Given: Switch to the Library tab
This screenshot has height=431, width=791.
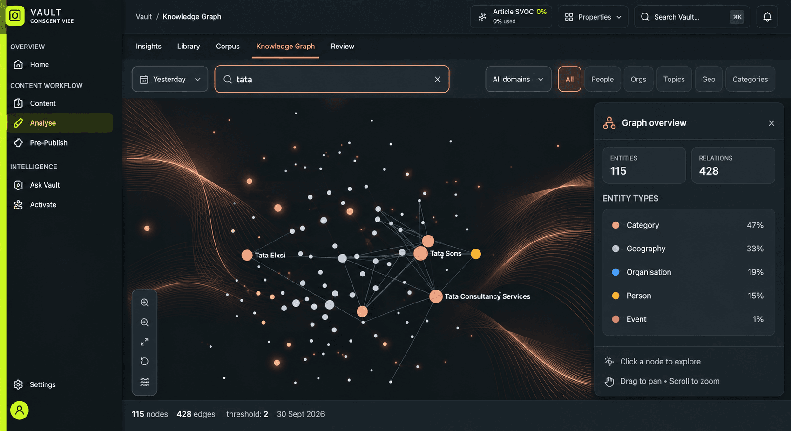Looking at the screenshot, I should pos(189,47).
